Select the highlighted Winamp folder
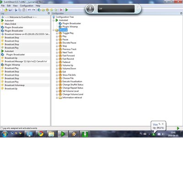 click(63, 30)
